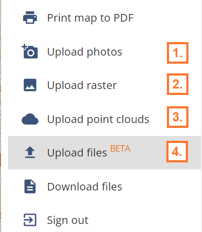Select Print map to PDF
The height and width of the screenshot is (232, 202).
coord(90,18)
